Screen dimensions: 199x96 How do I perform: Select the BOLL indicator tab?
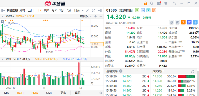coord(20,93)
